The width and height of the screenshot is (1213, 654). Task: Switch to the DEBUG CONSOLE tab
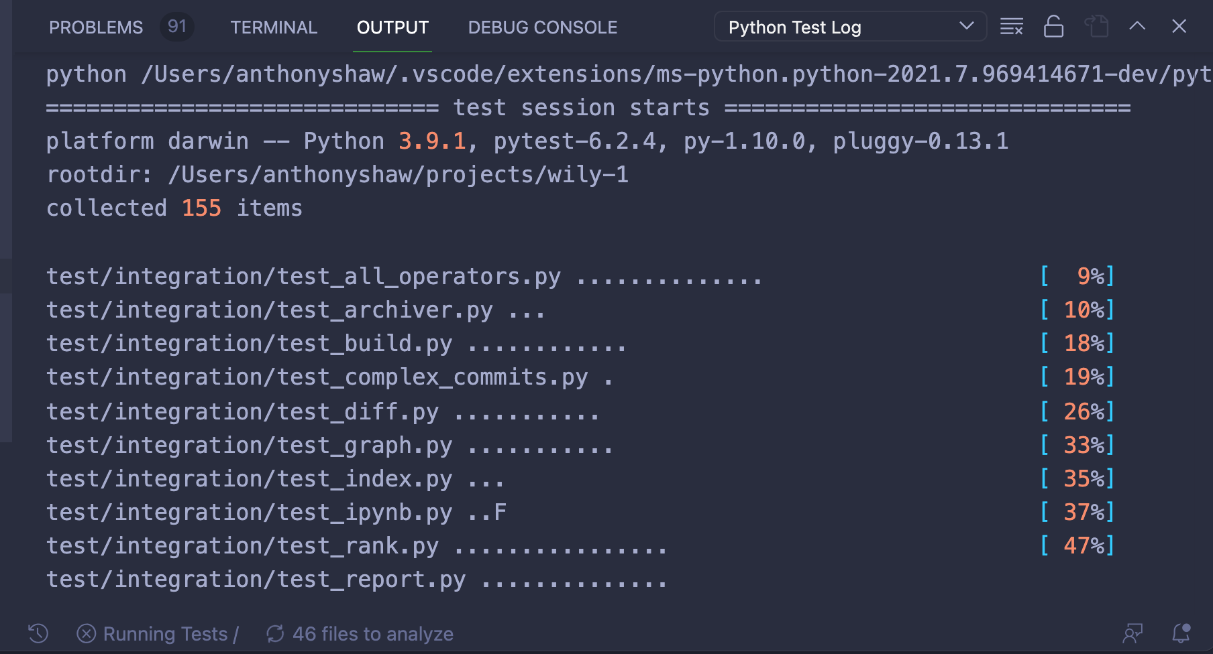(x=542, y=27)
